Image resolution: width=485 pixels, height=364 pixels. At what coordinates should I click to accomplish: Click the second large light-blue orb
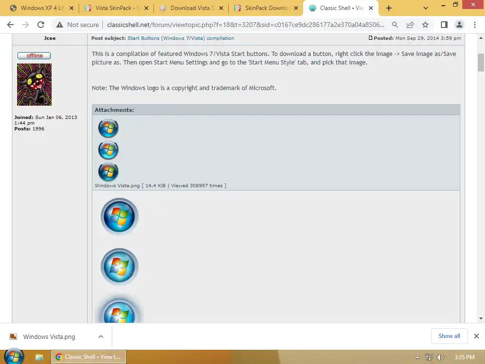point(119,266)
